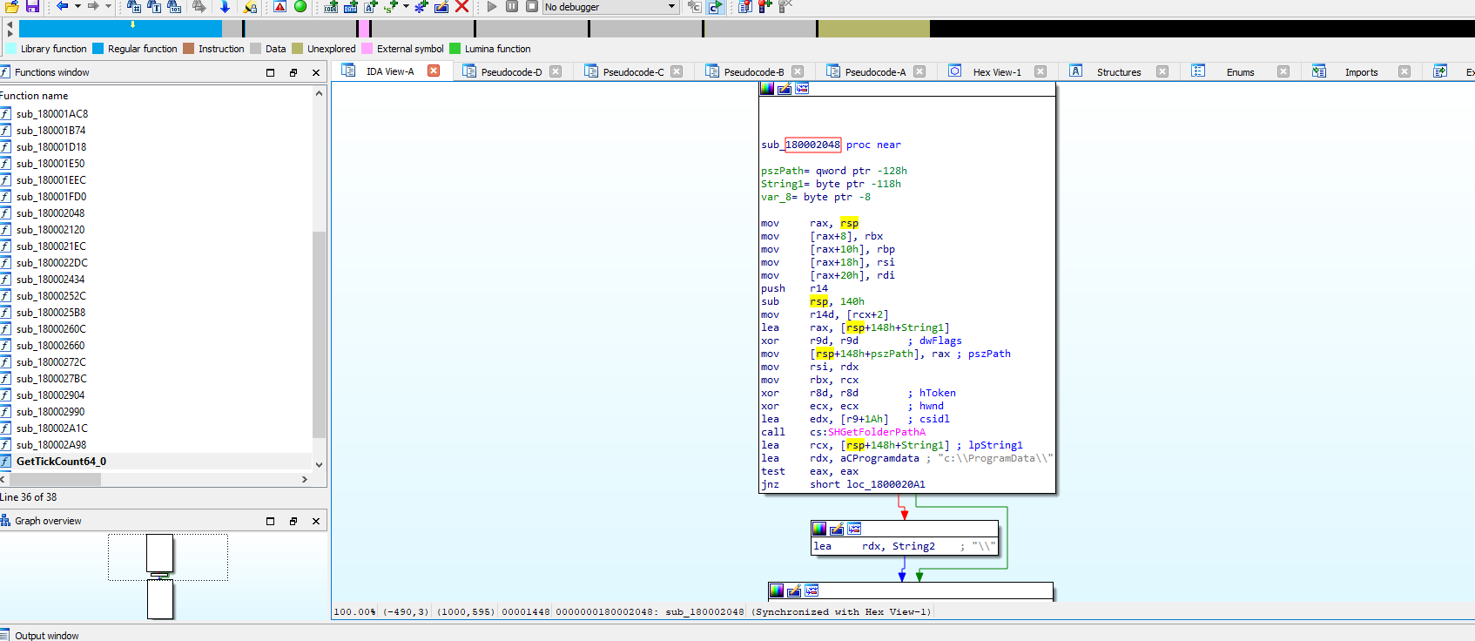This screenshot has height=641, width=1475.
Task: Click the edit pencil icon on first graph node
Action: (x=785, y=88)
